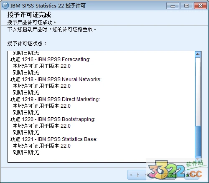Close the license authorization wizard window
Image resolution: width=209 pixels, height=183 pixels.
coord(200,6)
